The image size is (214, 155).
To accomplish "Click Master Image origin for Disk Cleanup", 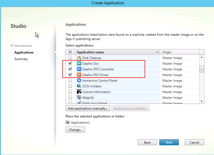I will (172, 58).
